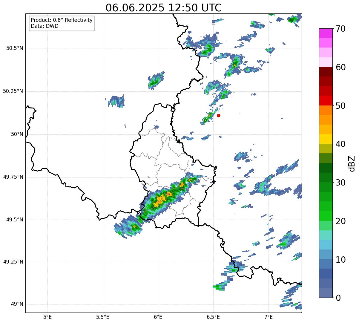Image resolution: width=359 pixels, height=323 pixels.
Task: Click the dBZ colorbar label
Action: click(352, 163)
